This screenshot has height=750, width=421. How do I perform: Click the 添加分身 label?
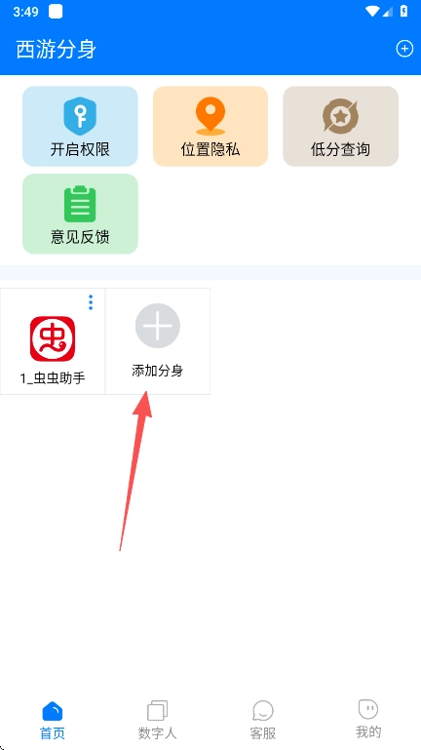tap(158, 371)
